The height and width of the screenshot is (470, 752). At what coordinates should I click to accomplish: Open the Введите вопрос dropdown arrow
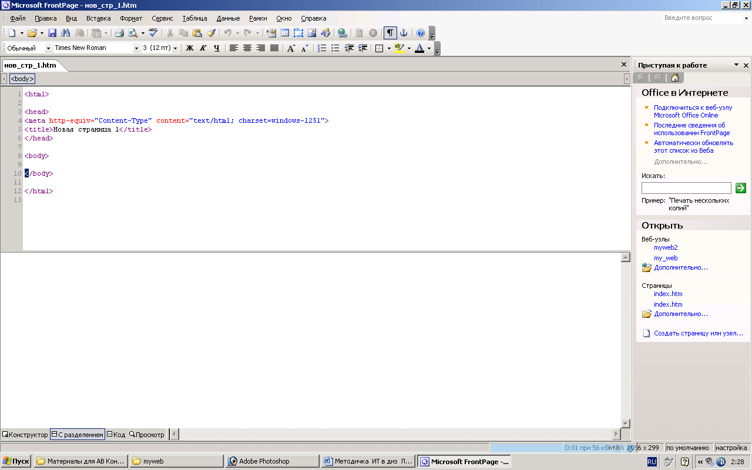pos(746,18)
